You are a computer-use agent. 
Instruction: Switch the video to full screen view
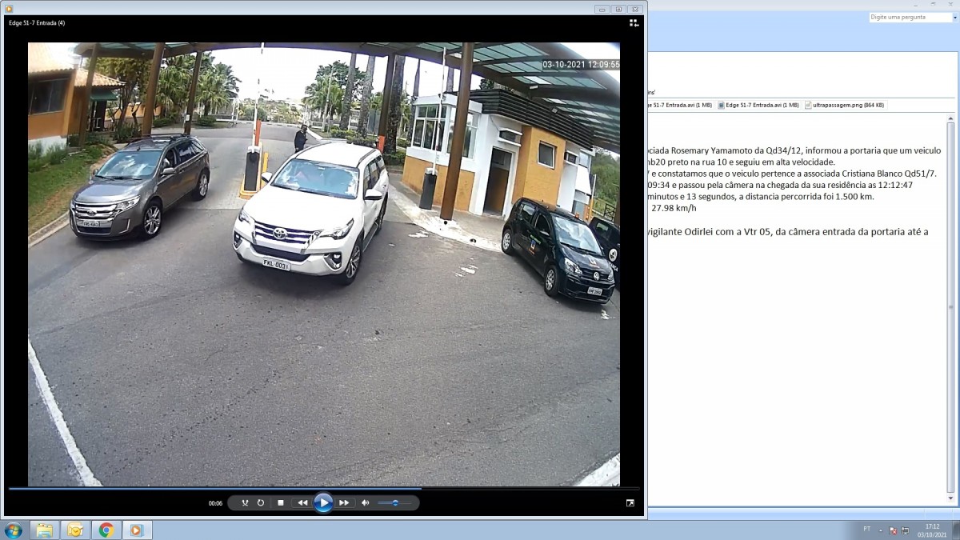click(630, 503)
